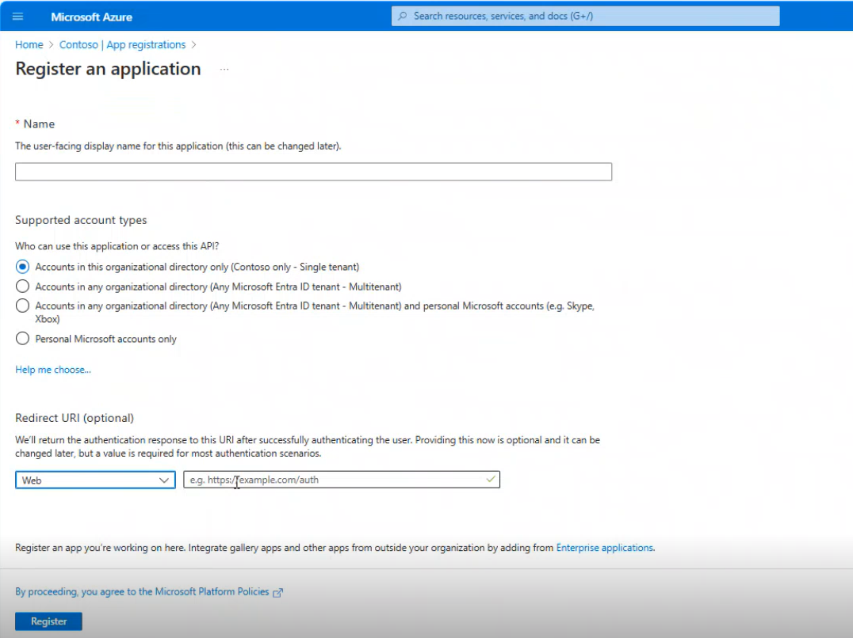Select Personal Microsoft accounts only
853x638 pixels.
click(x=22, y=339)
